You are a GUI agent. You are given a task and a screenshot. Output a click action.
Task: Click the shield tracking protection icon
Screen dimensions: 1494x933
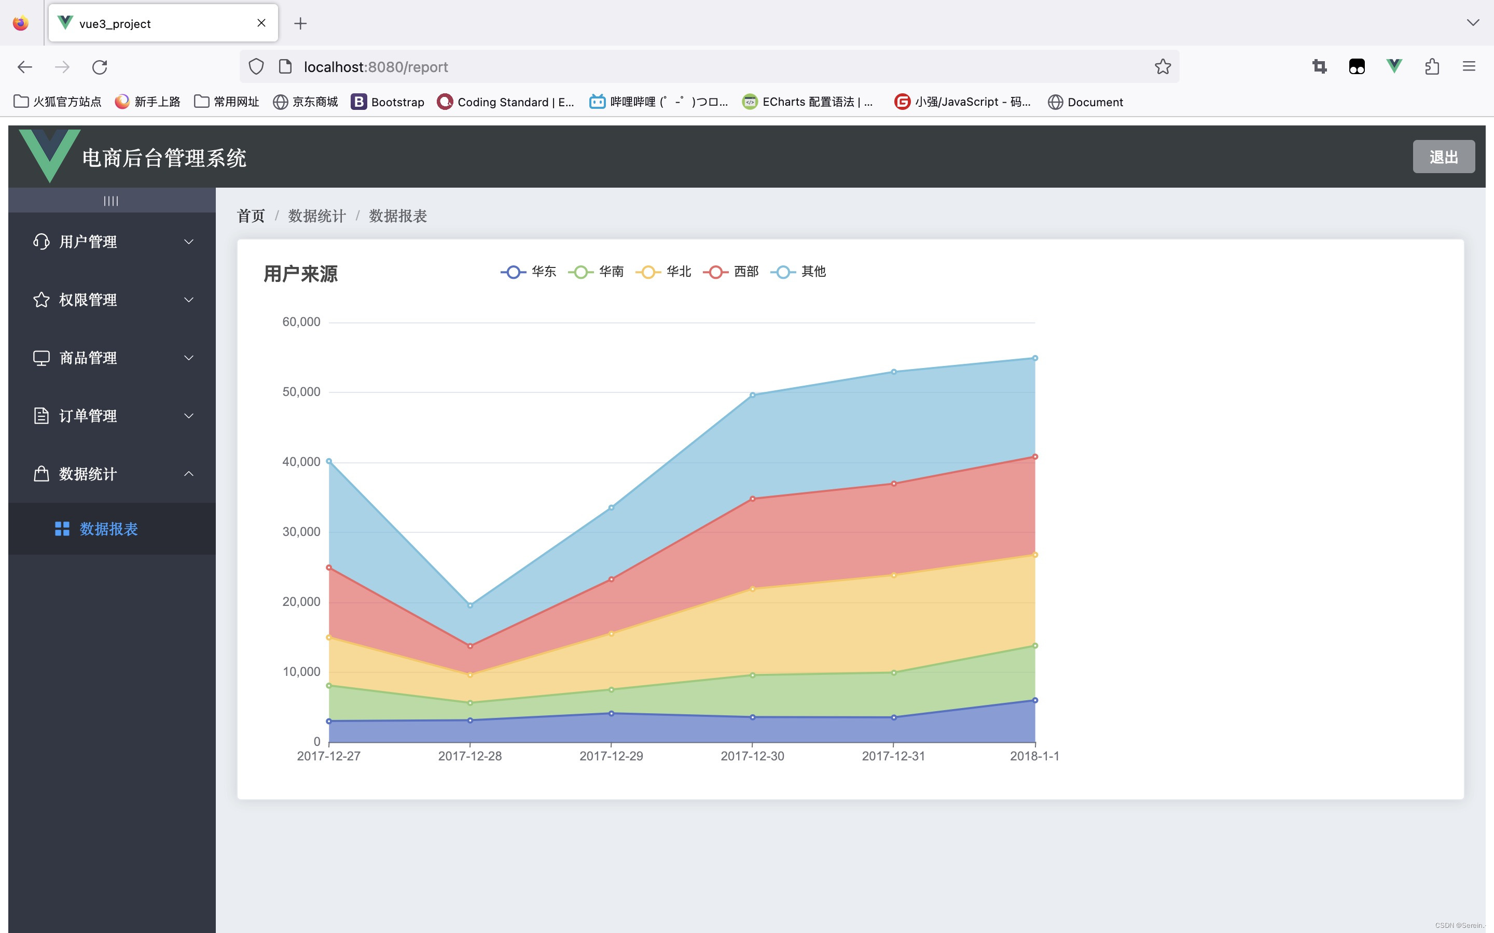click(256, 67)
